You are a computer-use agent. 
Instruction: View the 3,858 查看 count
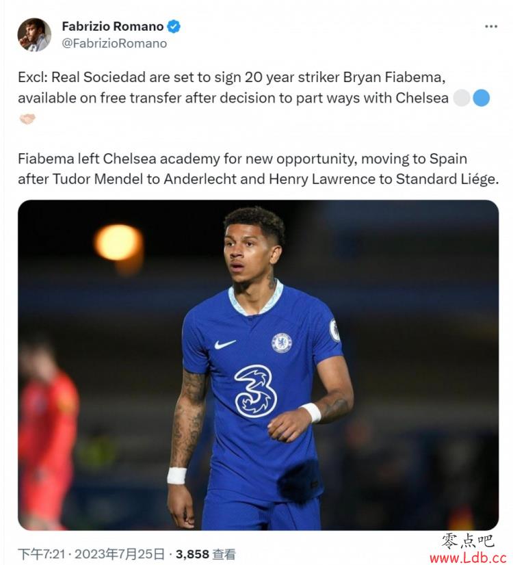click(206, 554)
